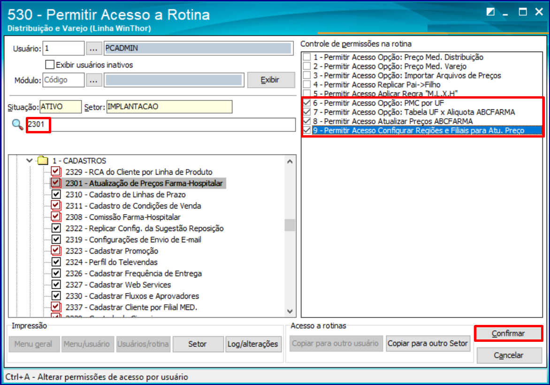Click the Módulo Código input field
Viewport: 550px width, 385px height.
click(x=63, y=80)
